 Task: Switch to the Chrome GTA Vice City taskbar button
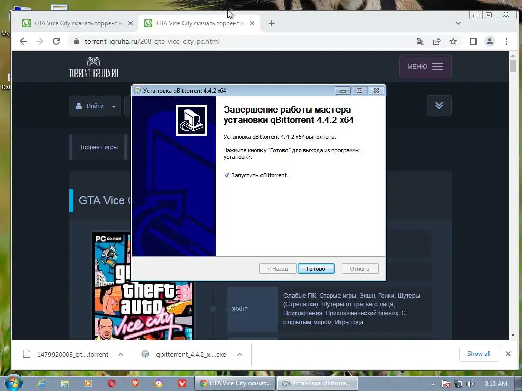[x=235, y=383]
